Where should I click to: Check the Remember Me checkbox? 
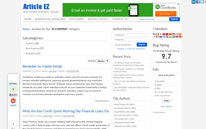point(116,45)
